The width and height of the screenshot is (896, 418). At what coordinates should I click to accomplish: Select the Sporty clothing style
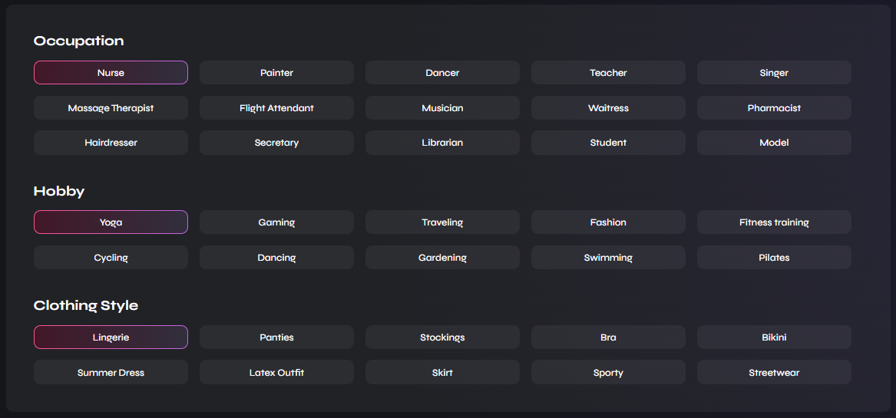coord(608,373)
